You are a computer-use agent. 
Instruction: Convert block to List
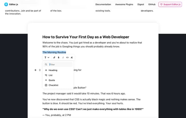coord(58,75)
